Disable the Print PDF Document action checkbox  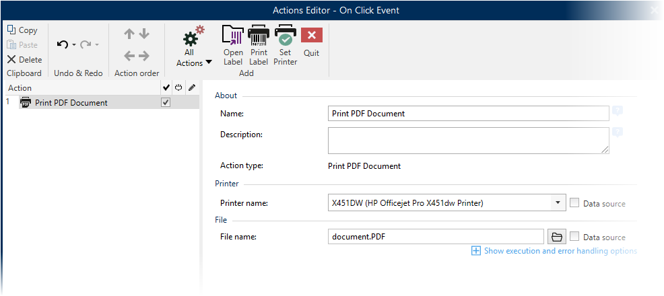click(166, 103)
